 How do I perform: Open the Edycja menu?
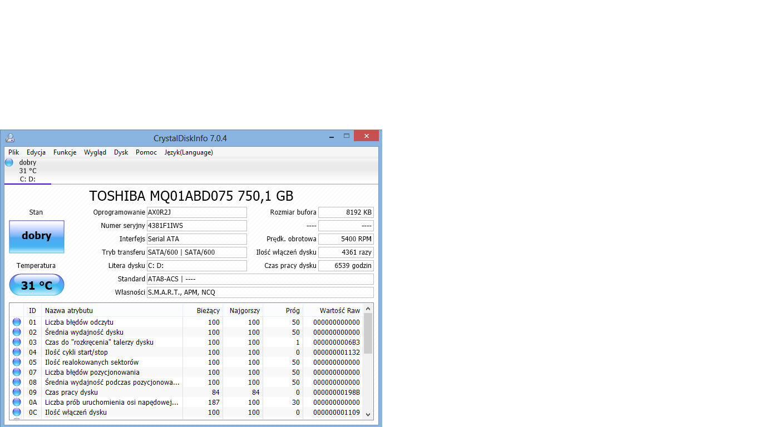pyautogui.click(x=36, y=152)
